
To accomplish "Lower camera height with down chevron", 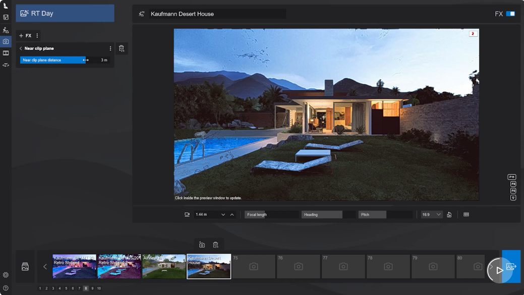I will pos(223,215).
